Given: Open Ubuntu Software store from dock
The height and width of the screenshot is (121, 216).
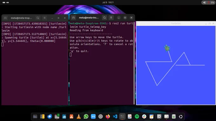Looking at the screenshot, I should 71,117.
